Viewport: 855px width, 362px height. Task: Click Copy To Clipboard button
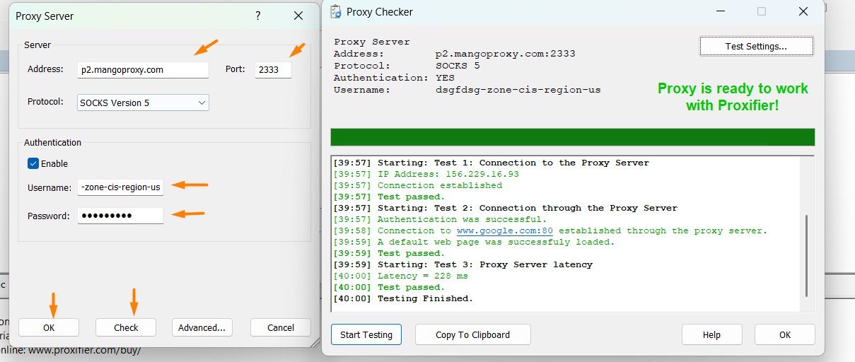pos(472,334)
